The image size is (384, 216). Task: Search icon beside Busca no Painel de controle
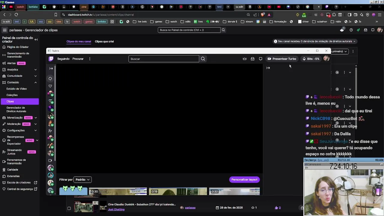coord(223,30)
